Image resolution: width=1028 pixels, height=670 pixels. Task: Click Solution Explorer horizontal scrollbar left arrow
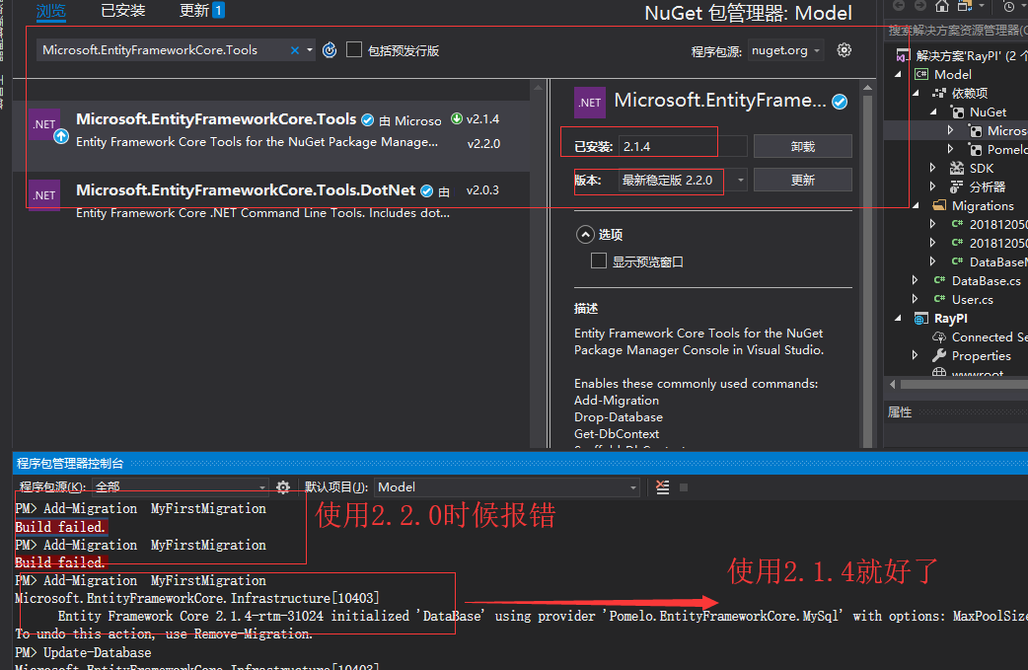(x=892, y=384)
